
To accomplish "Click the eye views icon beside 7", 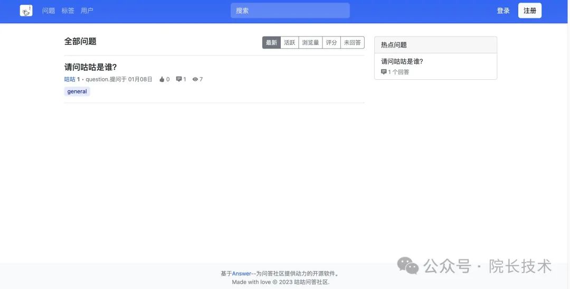I will click(x=195, y=79).
